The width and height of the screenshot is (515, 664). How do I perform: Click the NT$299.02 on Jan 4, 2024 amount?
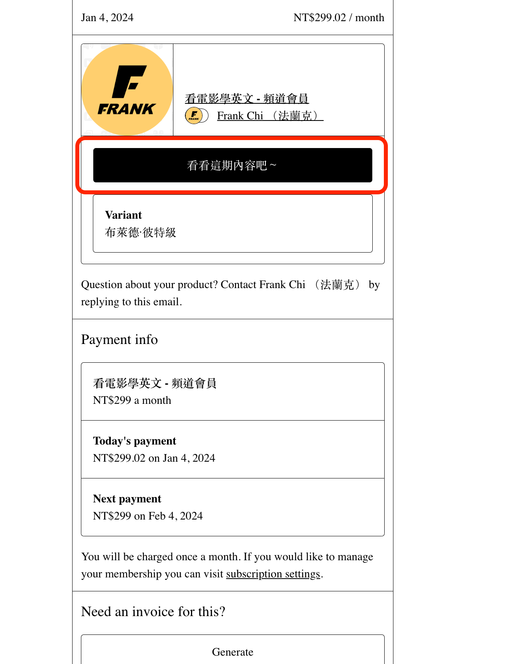(154, 458)
